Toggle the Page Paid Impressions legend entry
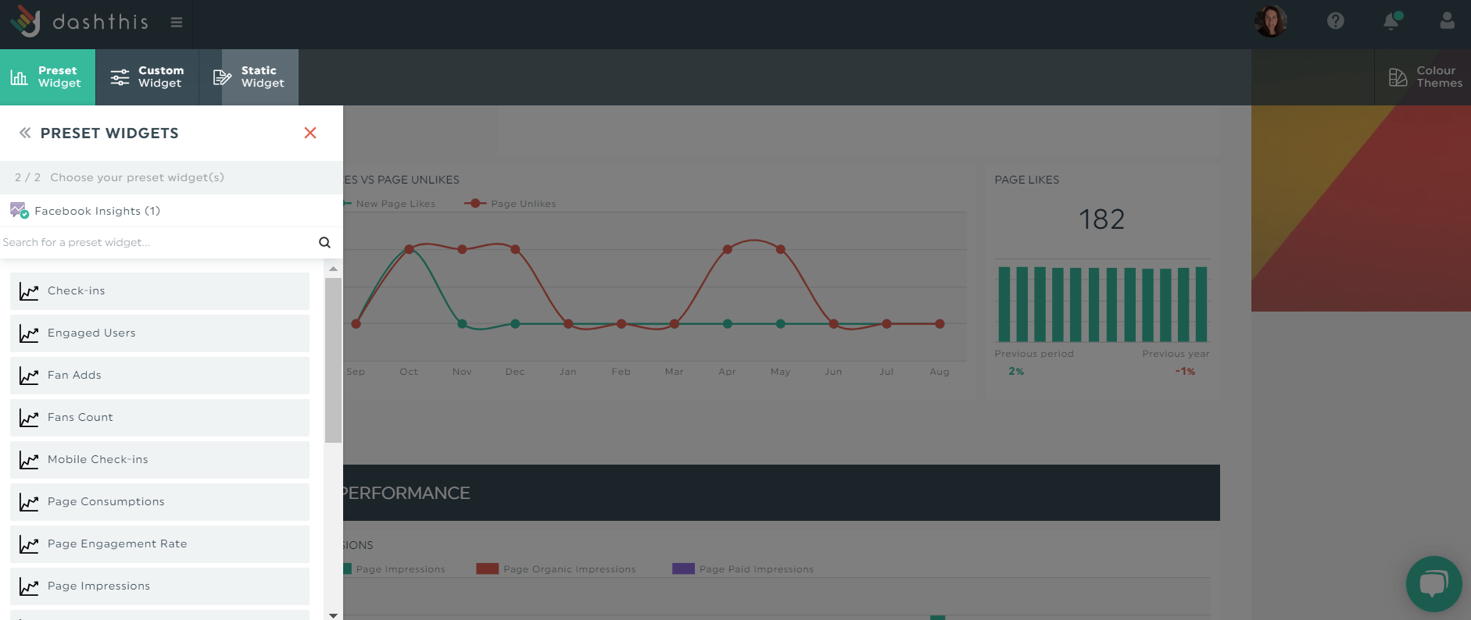Viewport: 1471px width, 620px height. 743,568
